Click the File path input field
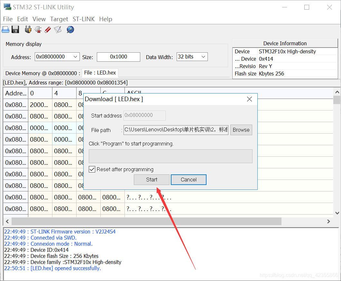This screenshot has height=281, width=341. (x=176, y=130)
